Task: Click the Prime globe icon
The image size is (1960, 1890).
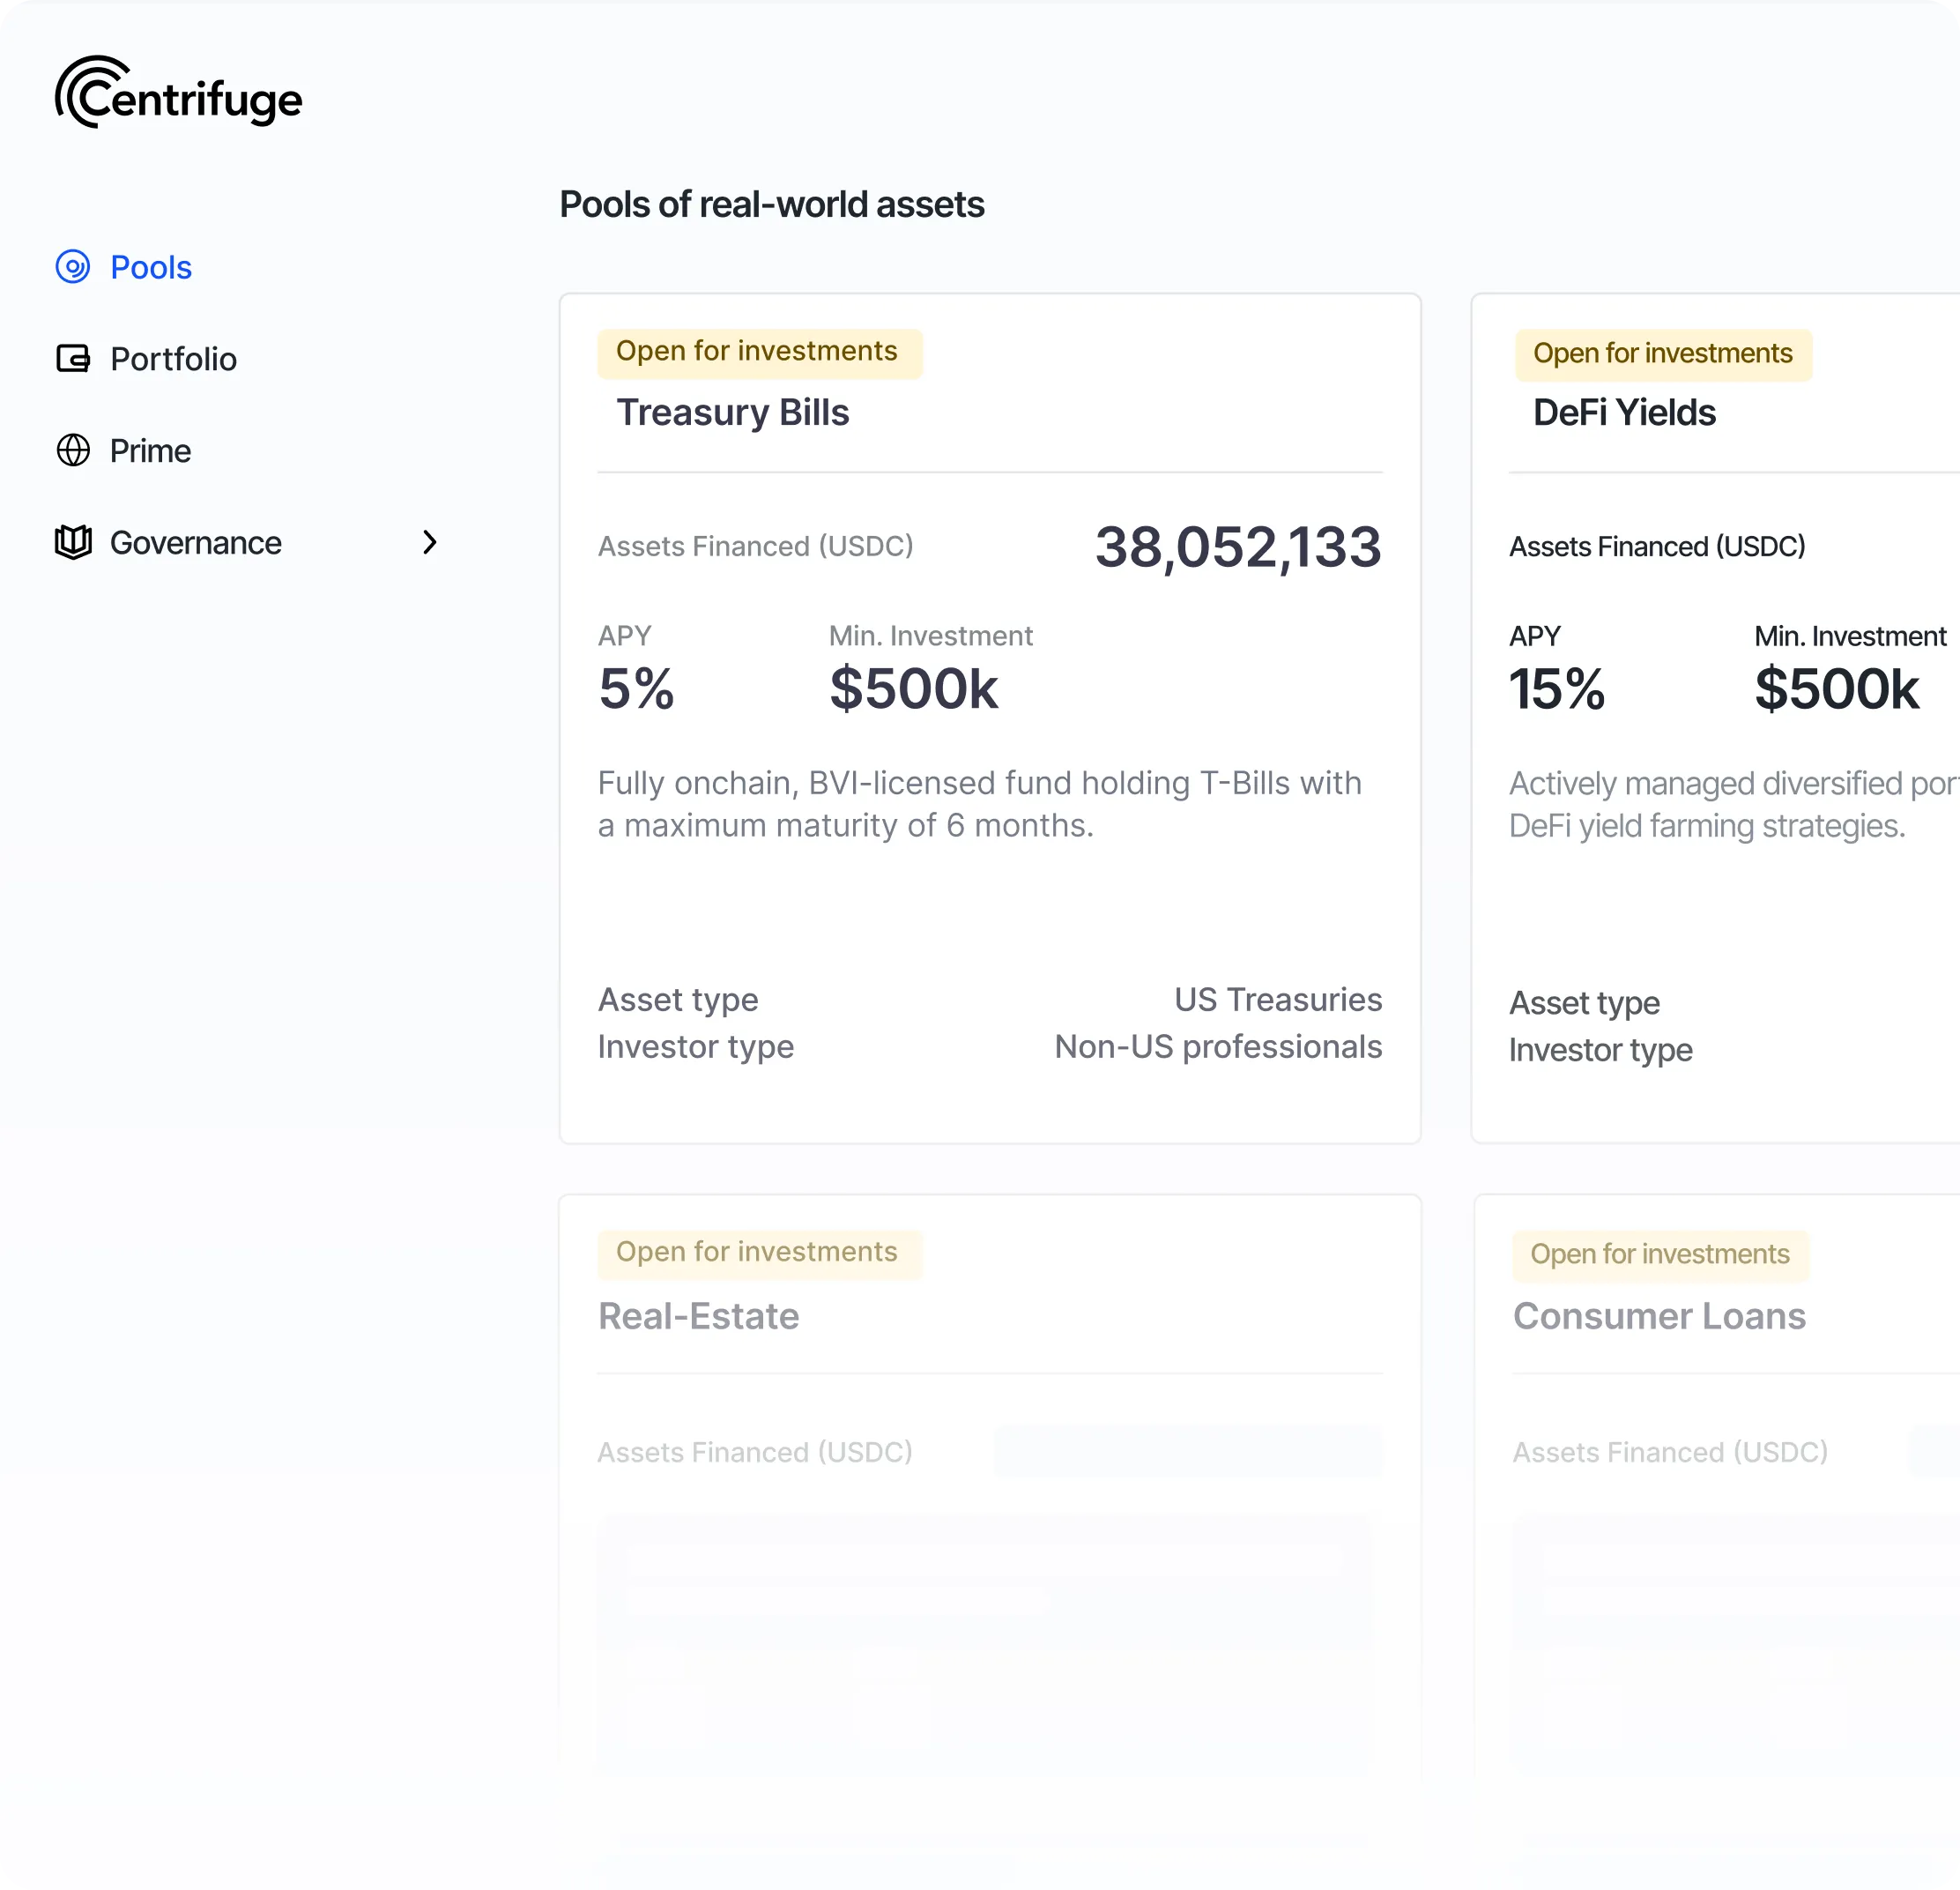Action: click(73, 450)
